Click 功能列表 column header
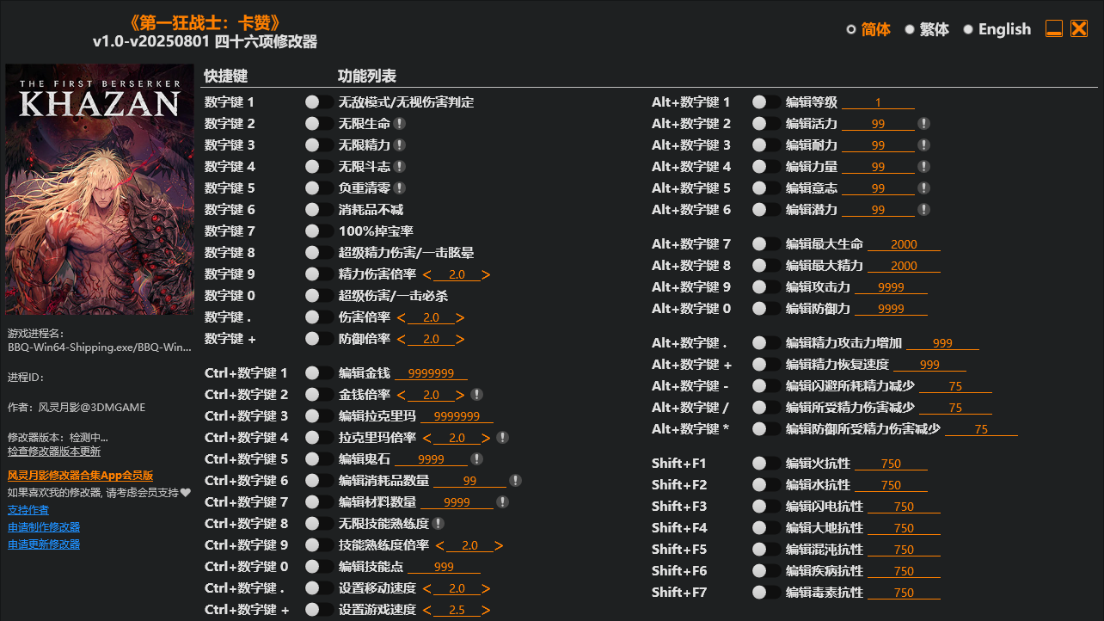Screen dimensions: 1104x621 (367, 77)
